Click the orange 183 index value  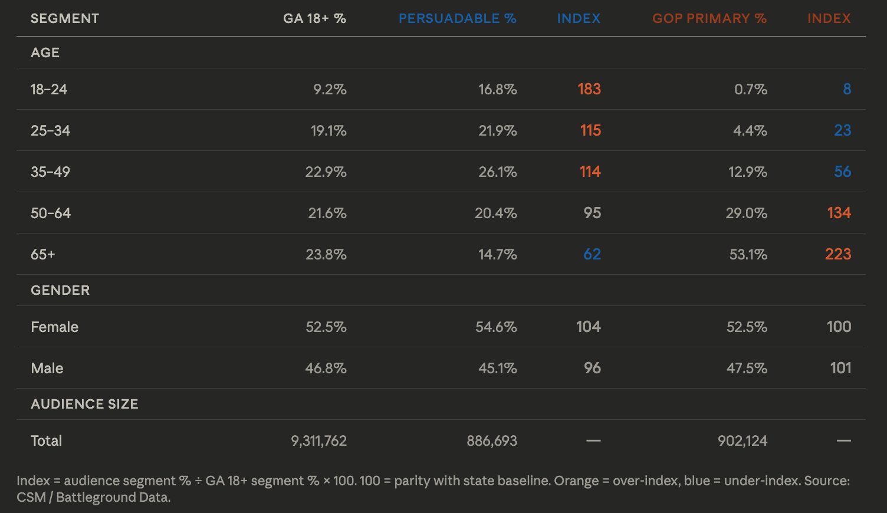[589, 89]
